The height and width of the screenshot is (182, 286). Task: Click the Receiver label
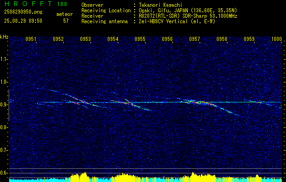coord(92,16)
